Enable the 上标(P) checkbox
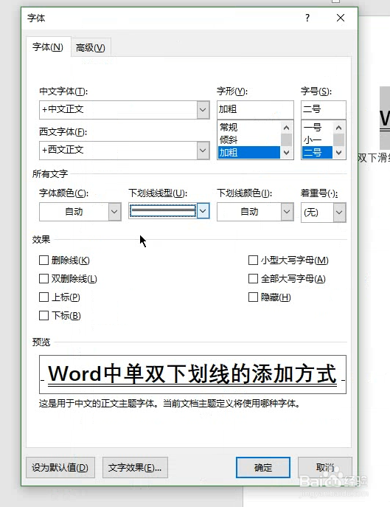 (43, 297)
